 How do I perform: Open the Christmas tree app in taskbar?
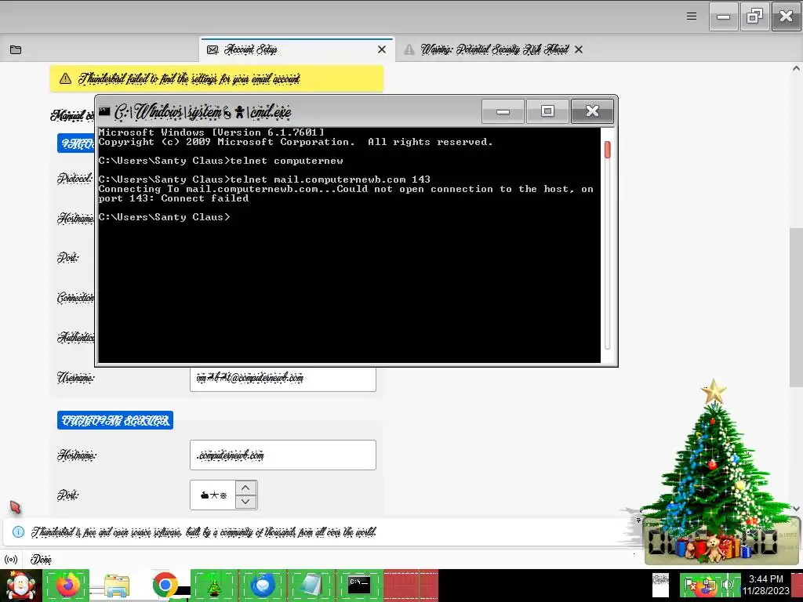pyautogui.click(x=214, y=585)
